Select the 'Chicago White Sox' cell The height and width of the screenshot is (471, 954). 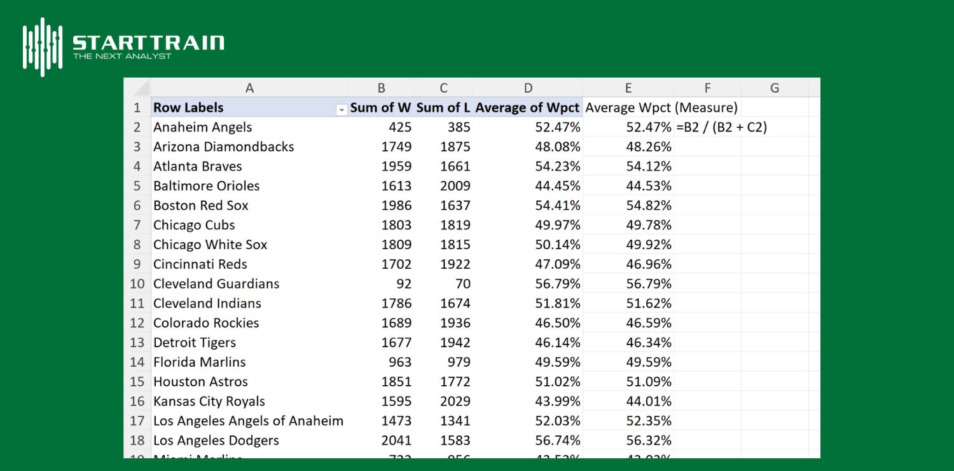coord(249,245)
